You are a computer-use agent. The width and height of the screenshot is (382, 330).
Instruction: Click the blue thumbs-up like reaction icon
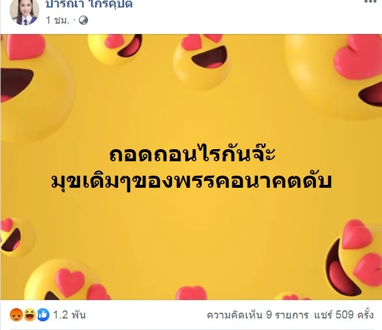tap(43, 314)
